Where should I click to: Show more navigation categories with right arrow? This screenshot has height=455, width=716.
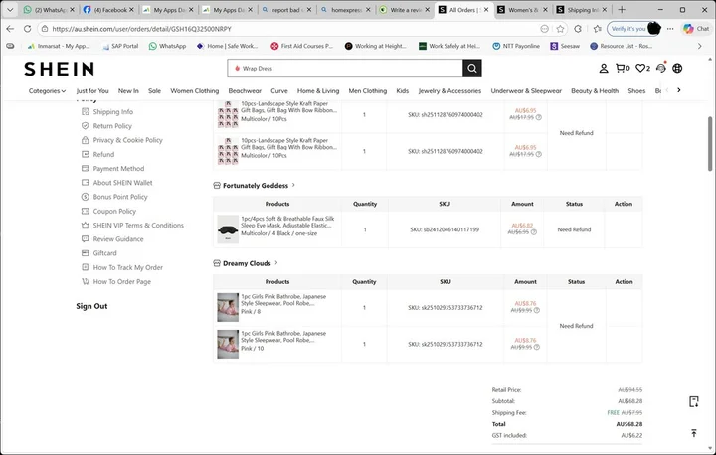tap(679, 90)
